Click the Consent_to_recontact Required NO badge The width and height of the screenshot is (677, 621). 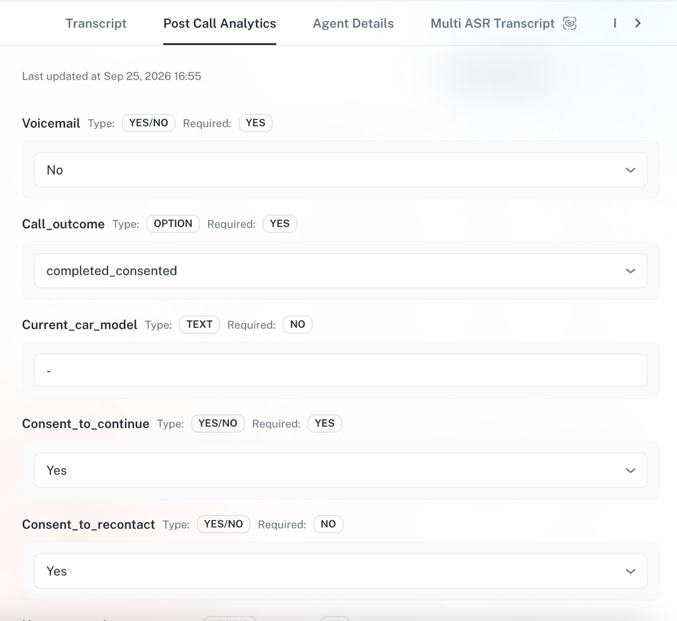(328, 524)
